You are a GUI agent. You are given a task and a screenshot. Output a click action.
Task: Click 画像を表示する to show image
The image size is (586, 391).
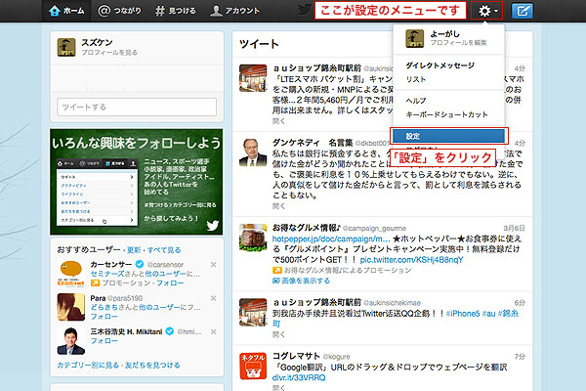click(x=301, y=281)
